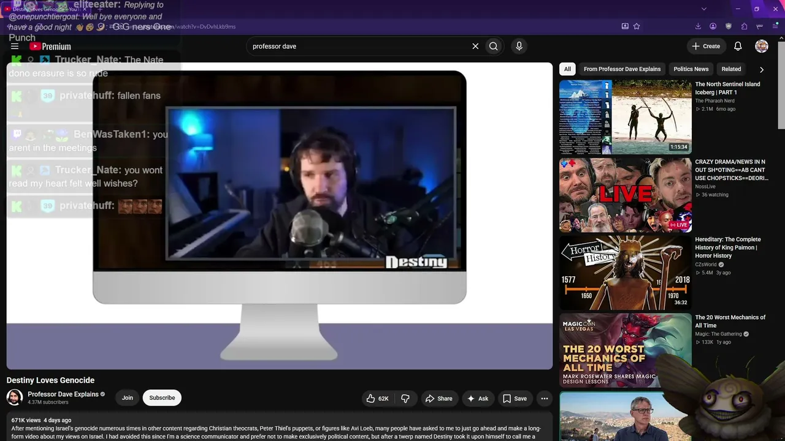Open title Hereditary: The Complete History of King Paimon
785x441 pixels.
point(728,247)
